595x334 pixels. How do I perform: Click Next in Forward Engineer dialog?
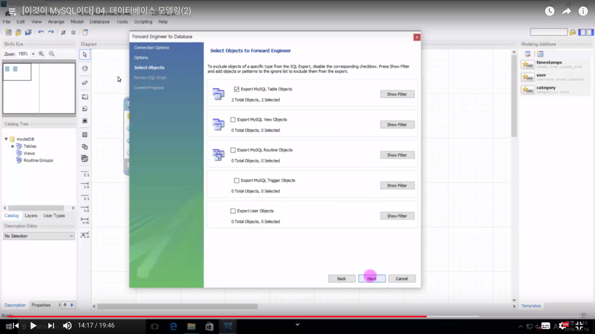[372, 279]
